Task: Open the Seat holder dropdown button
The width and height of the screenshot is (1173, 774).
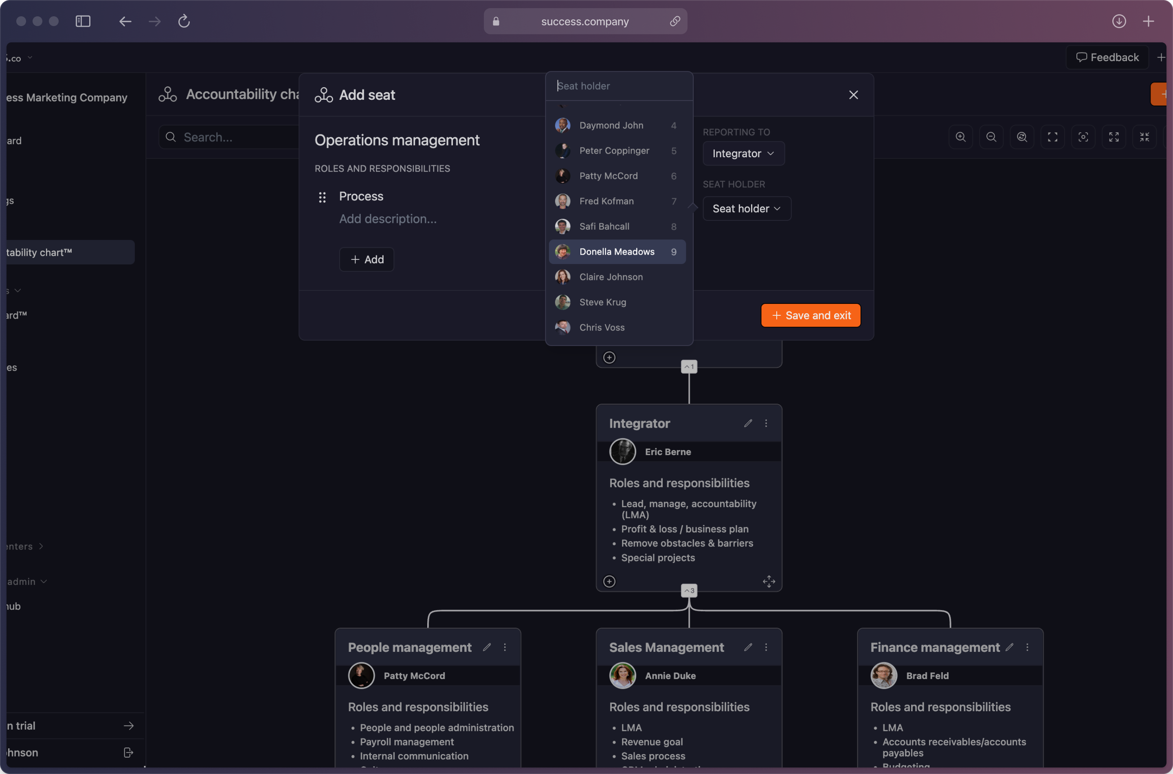Action: point(746,208)
